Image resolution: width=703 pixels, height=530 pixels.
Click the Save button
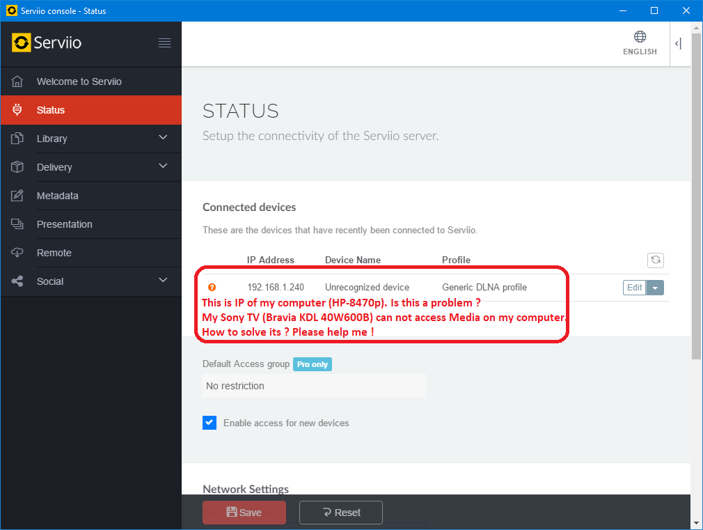(244, 513)
